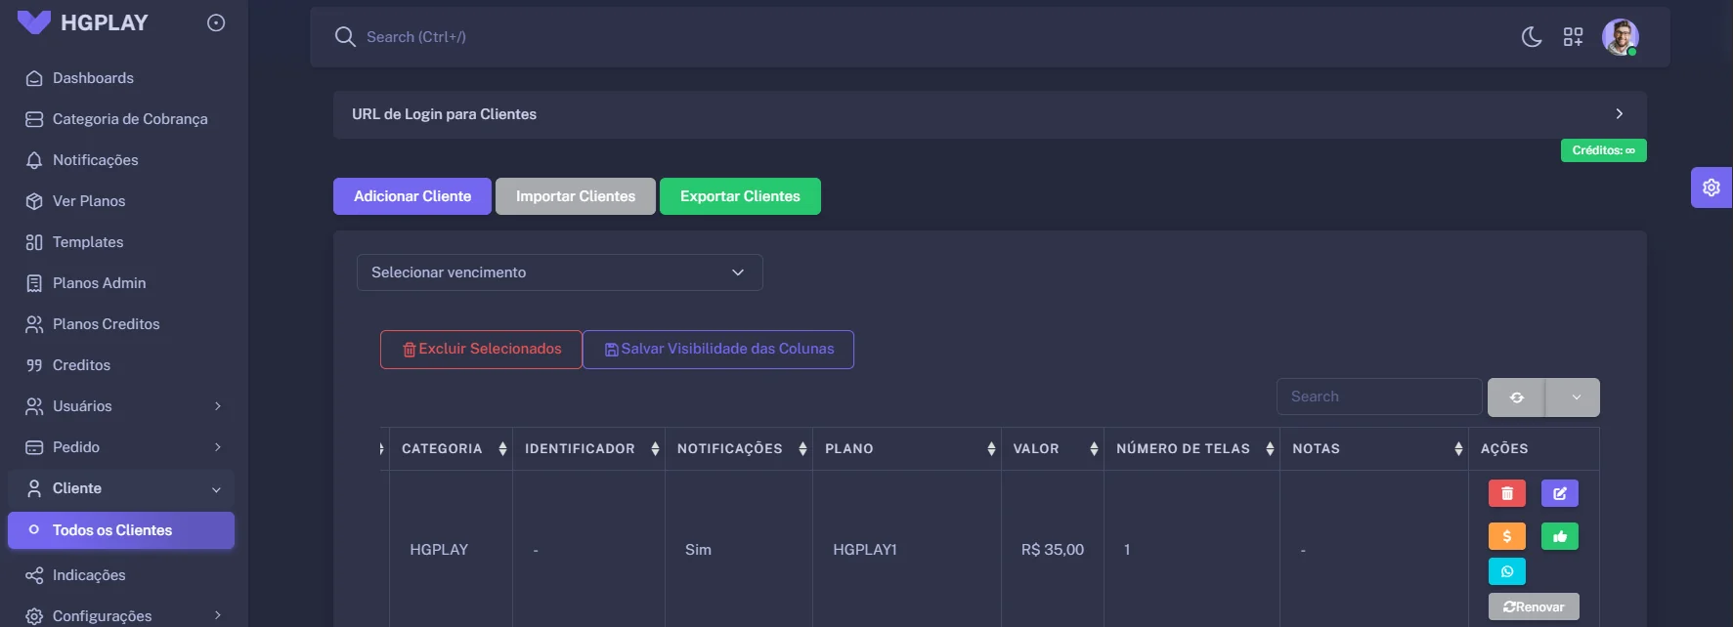Image resolution: width=1733 pixels, height=627 pixels.
Task: Click the Adicionar Cliente button
Action: pos(412,196)
